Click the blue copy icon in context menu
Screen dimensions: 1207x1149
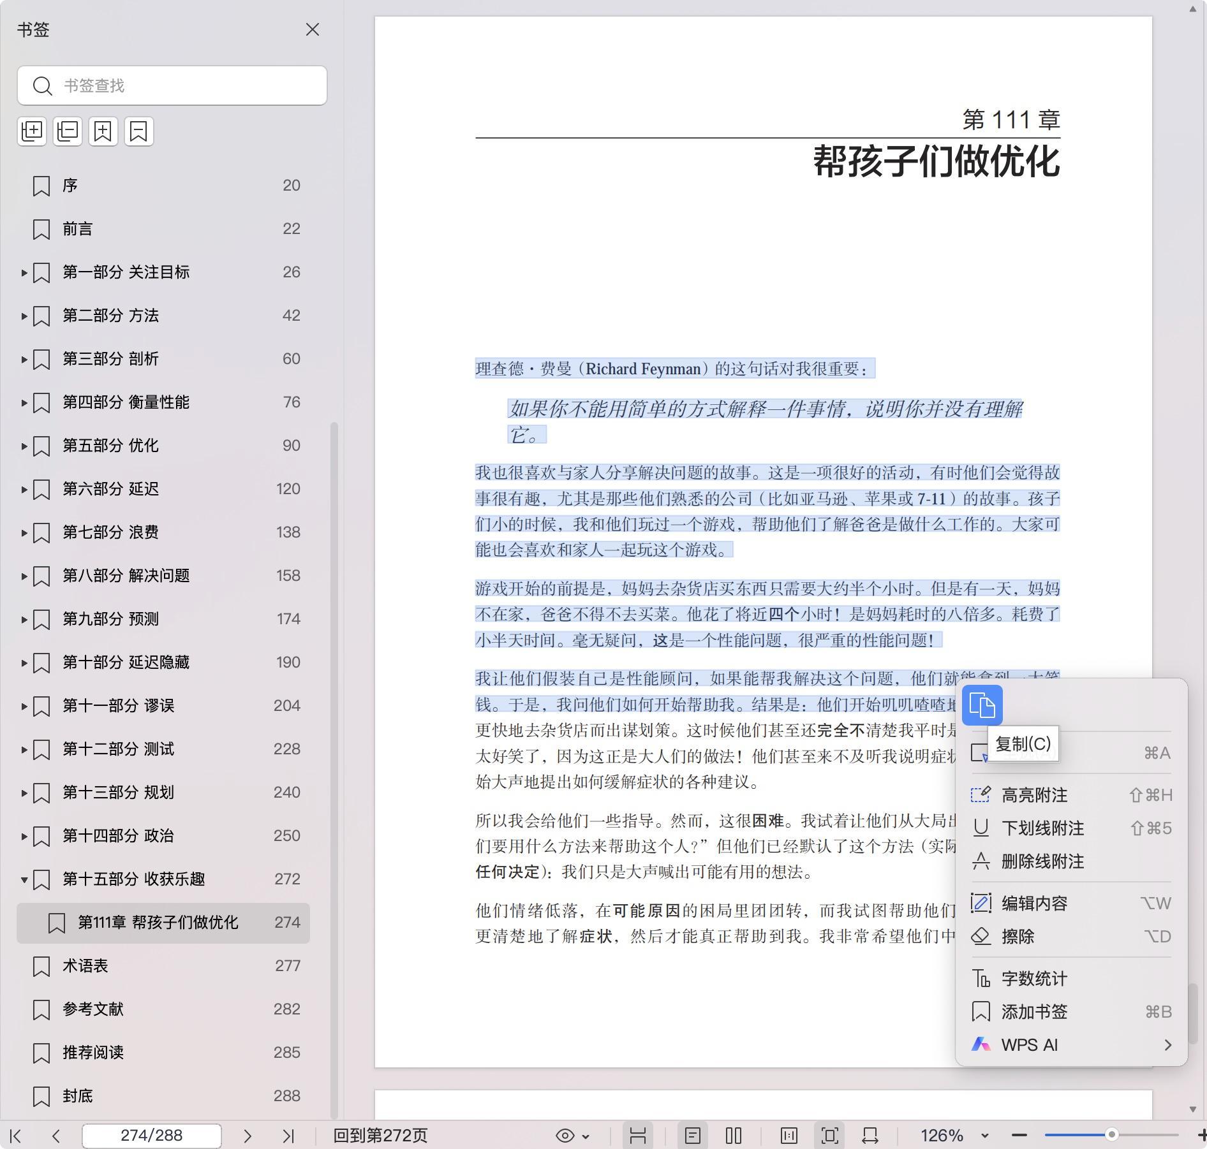tap(982, 705)
